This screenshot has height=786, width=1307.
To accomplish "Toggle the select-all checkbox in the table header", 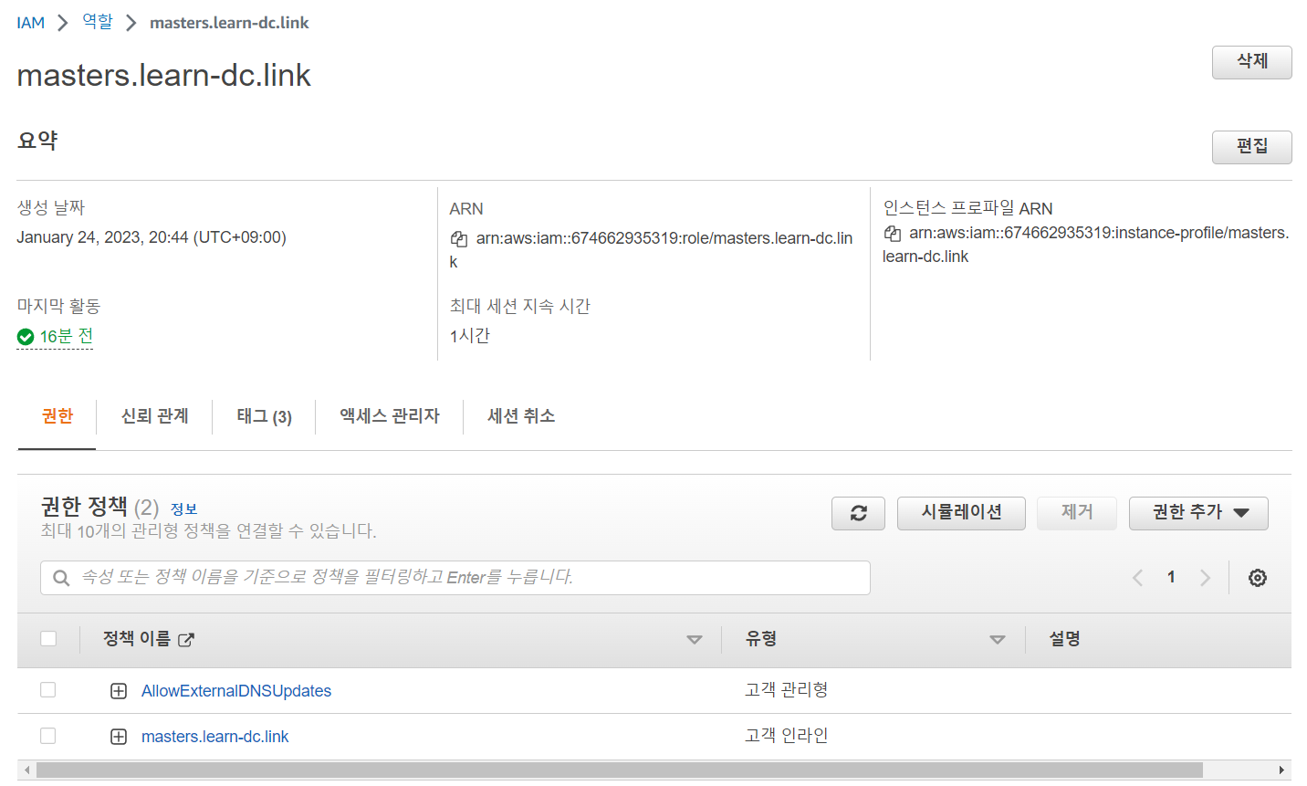I will coord(47,637).
